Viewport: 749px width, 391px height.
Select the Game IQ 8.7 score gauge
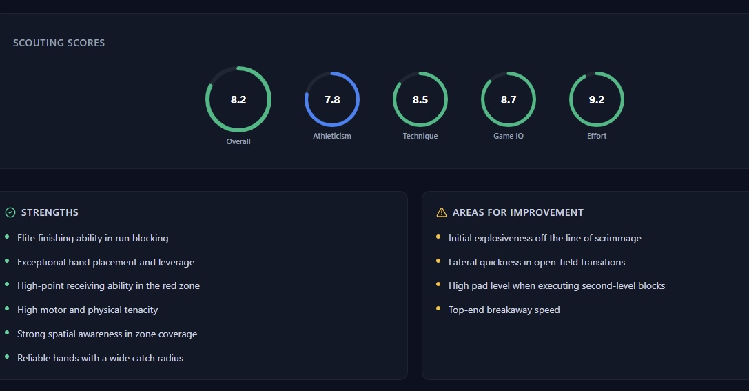[509, 100]
